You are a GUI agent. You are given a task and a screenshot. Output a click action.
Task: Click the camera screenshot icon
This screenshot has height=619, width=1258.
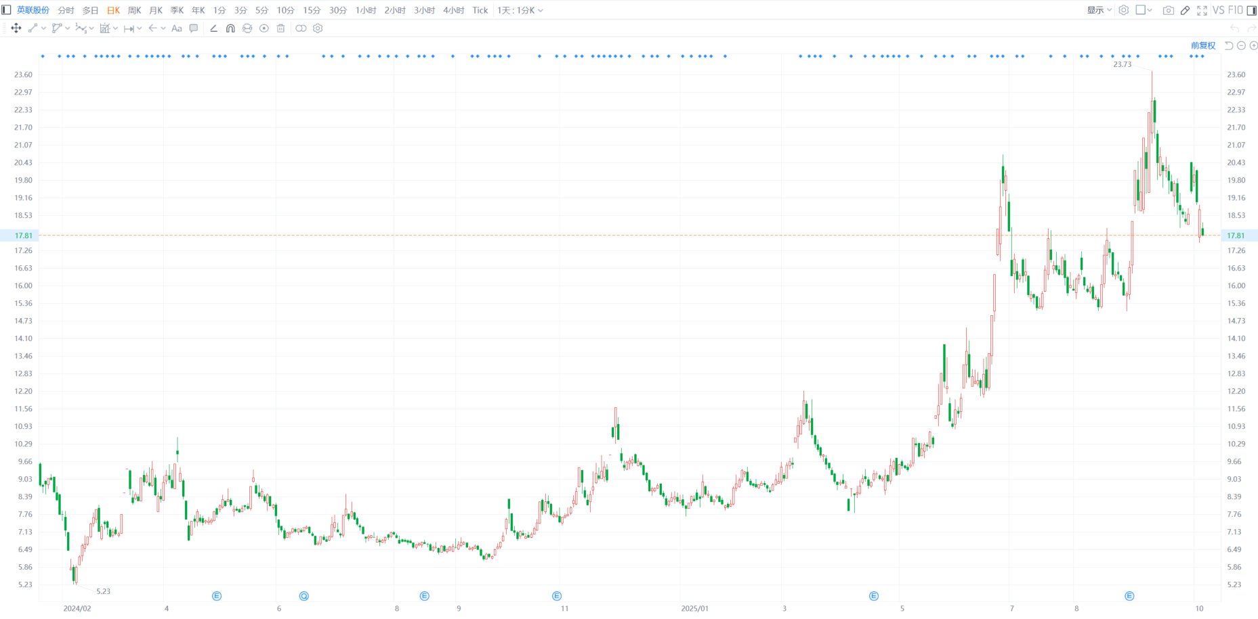click(1168, 10)
